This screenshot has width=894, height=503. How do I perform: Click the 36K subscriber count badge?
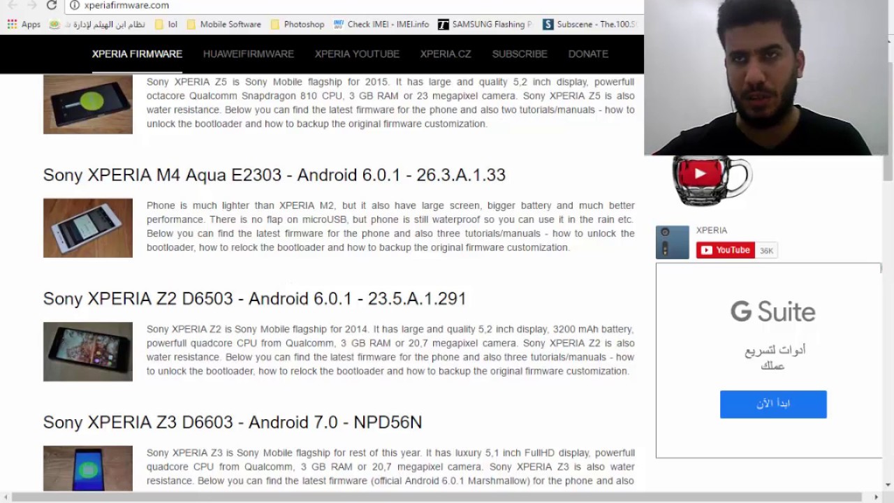pos(766,251)
